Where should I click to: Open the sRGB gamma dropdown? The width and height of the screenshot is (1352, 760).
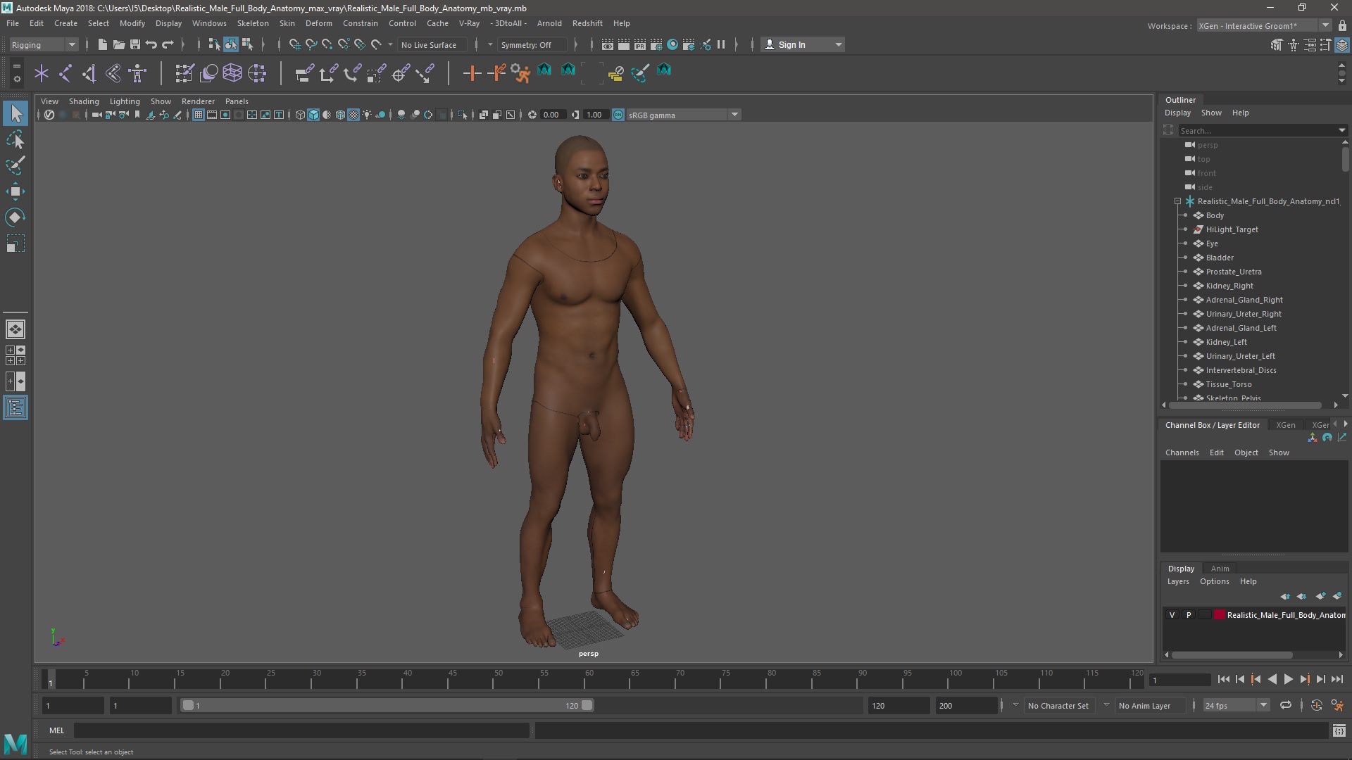tap(683, 115)
